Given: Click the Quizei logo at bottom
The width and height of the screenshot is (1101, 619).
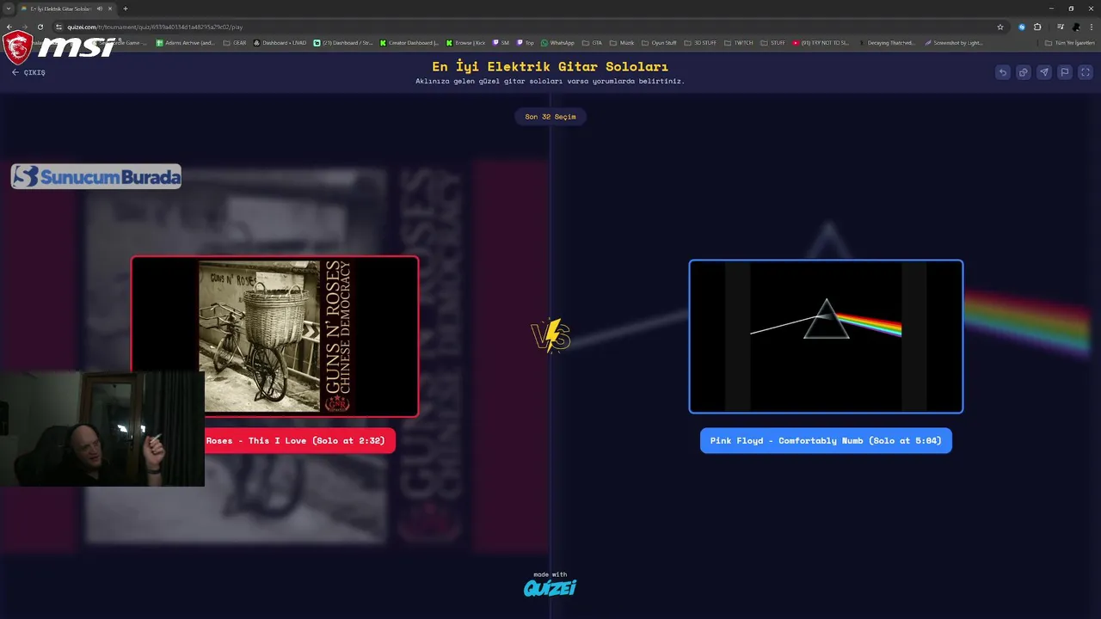Looking at the screenshot, I should tap(550, 587).
